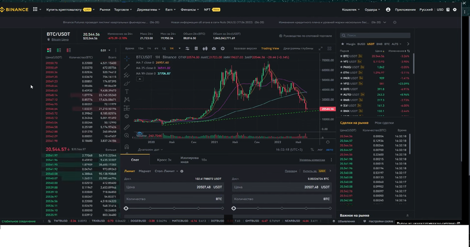The image size is (470, 247).
Task: Switch to the Spot trading tab
Action: coord(135,160)
